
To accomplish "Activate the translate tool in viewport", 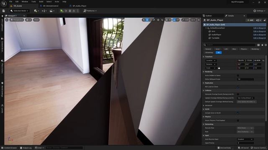I will click(147, 20).
